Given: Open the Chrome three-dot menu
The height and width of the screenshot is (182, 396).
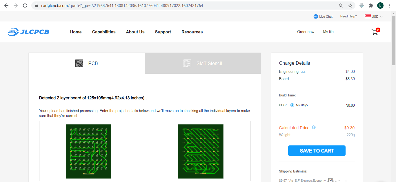Looking at the screenshot, I should coord(390,6).
